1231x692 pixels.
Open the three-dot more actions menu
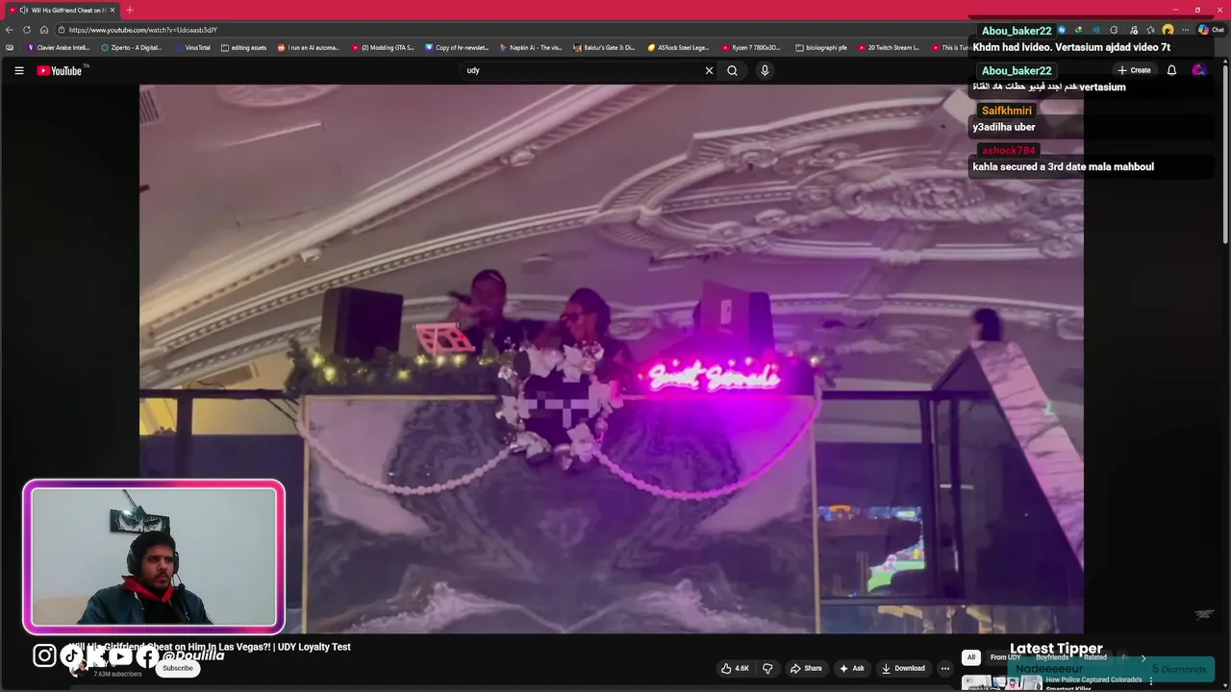coord(945,668)
